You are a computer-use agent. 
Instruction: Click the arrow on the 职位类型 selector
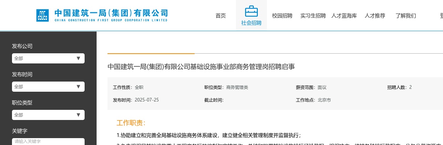pyautogui.click(x=78, y=115)
